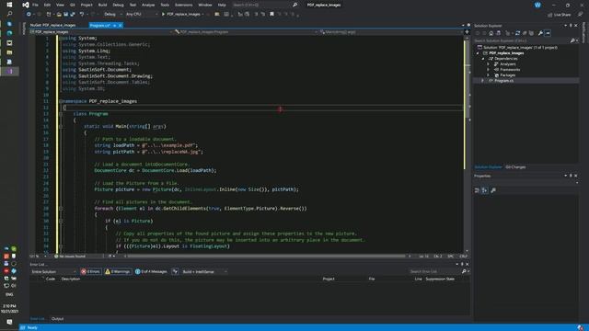Screen dimensions: 589x331
Task: Click the Alphabetical icon in Properties panel
Action: click(x=485, y=190)
